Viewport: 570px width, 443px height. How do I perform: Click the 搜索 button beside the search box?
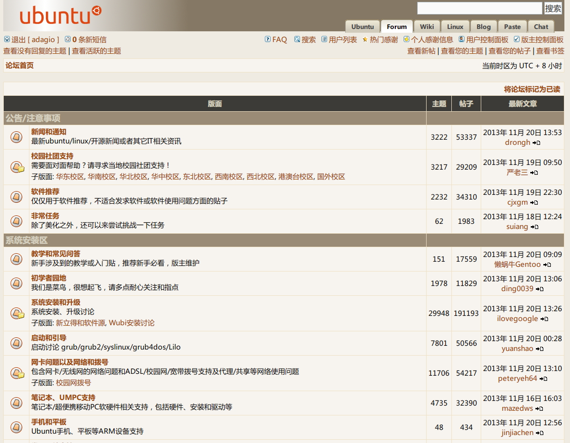(x=553, y=8)
